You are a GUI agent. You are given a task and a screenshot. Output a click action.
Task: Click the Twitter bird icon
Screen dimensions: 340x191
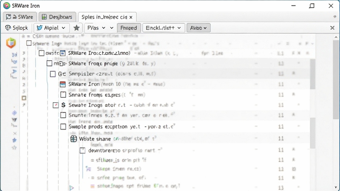[x=40, y=28]
